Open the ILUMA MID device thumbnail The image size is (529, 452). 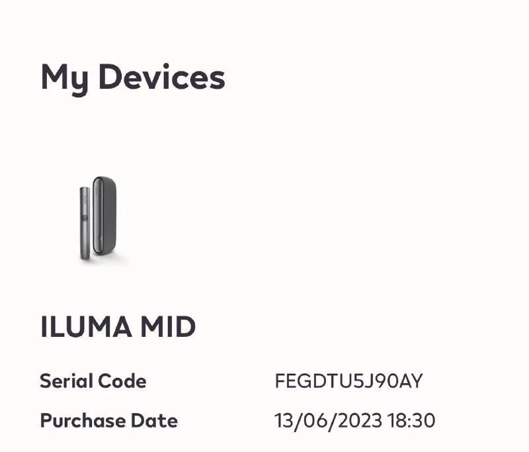tap(99, 220)
